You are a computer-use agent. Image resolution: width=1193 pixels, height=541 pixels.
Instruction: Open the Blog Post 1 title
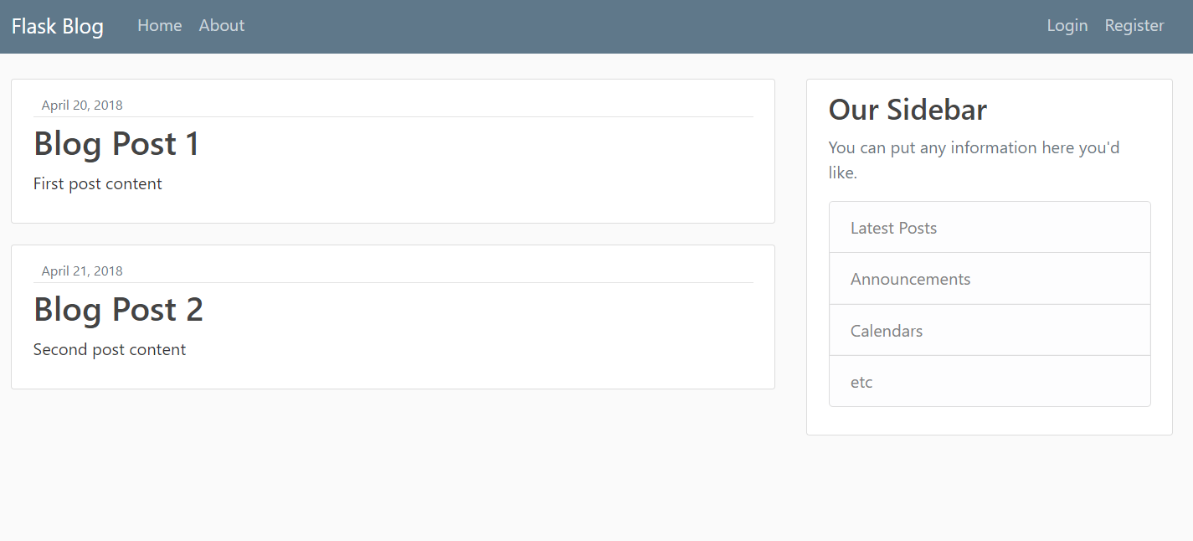coord(116,144)
